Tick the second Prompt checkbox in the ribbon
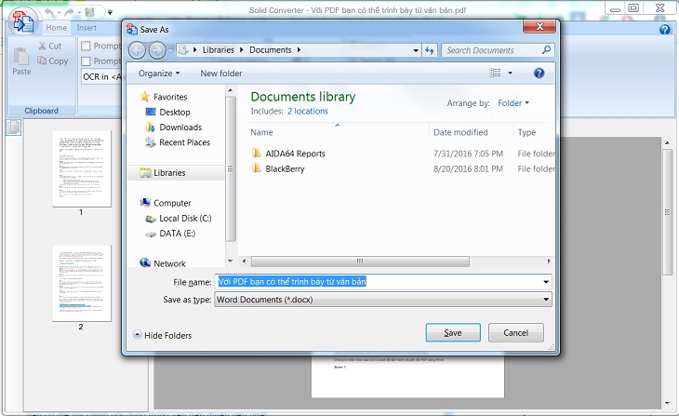Image resolution: width=679 pixels, height=416 pixels. [x=87, y=61]
